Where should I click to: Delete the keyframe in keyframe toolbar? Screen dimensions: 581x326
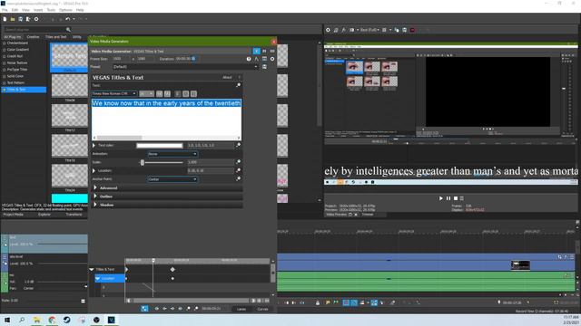pos(196,309)
